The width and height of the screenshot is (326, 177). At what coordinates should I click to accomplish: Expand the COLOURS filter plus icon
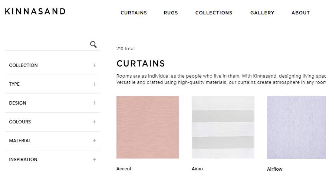[94, 122]
